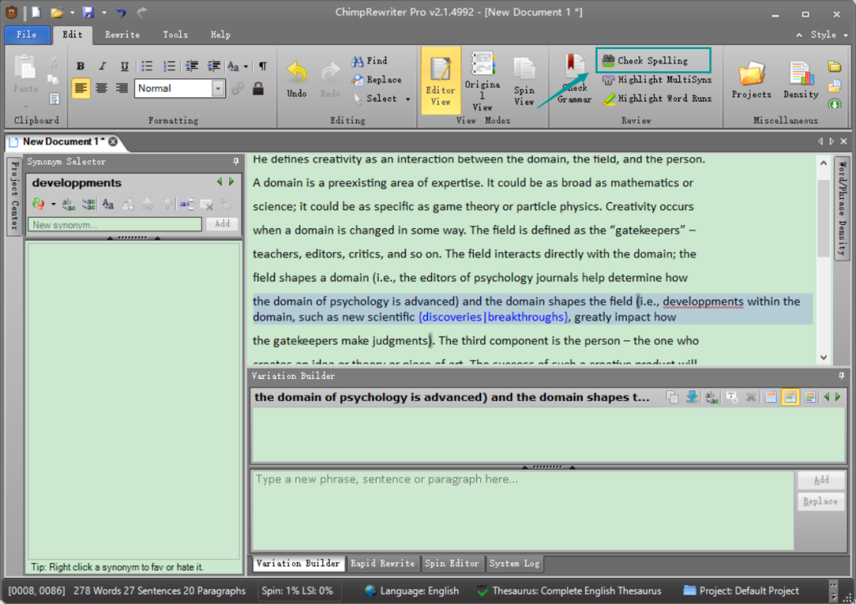Switch to Original View mode
The width and height of the screenshot is (856, 604).
(482, 81)
